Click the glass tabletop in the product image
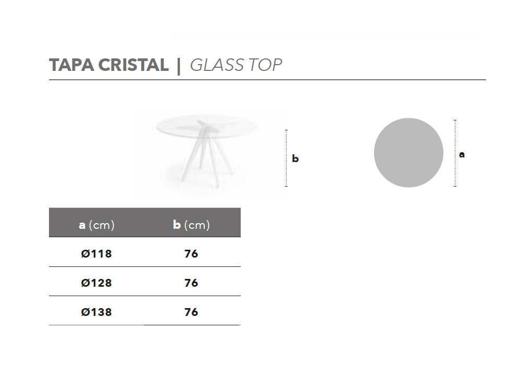 pos(207,127)
